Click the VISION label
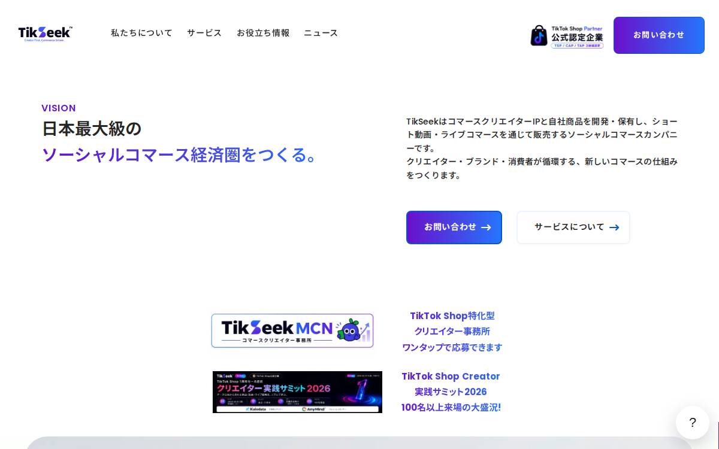The image size is (719, 449). [x=59, y=108]
